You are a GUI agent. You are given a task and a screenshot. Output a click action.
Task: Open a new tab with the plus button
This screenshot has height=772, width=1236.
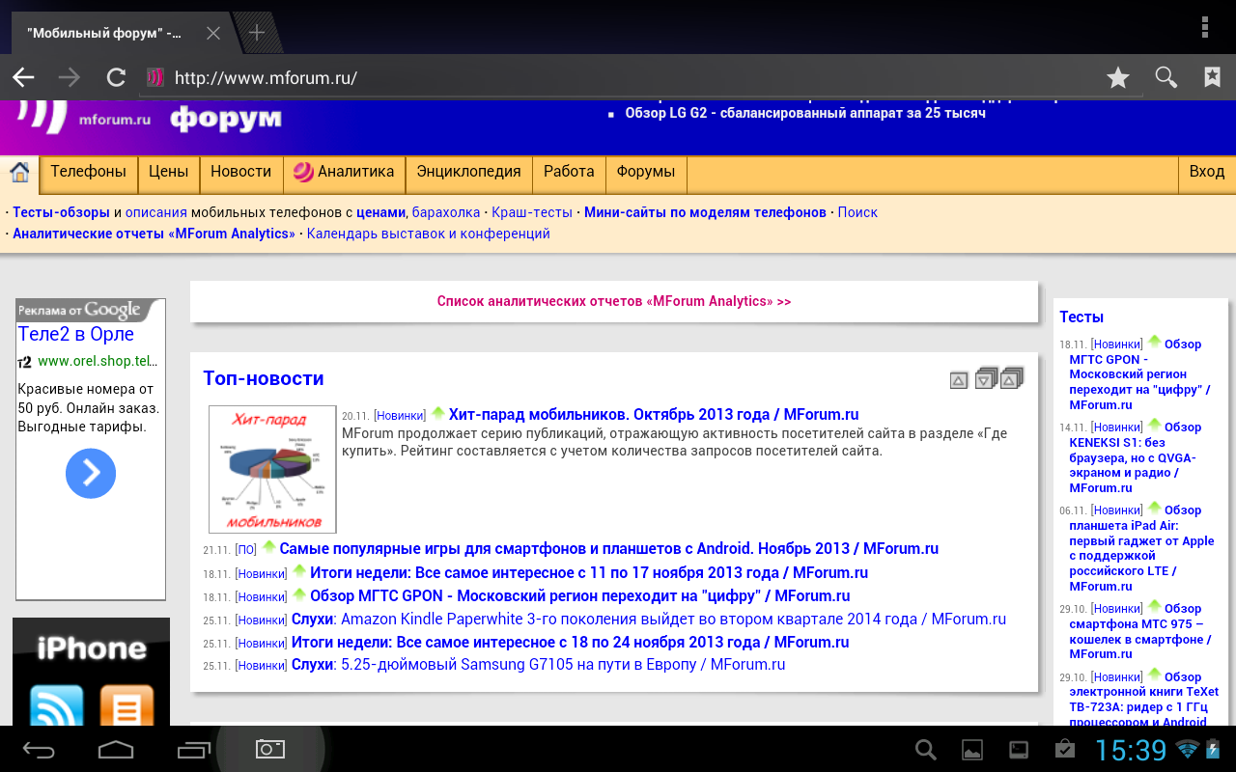click(x=257, y=33)
